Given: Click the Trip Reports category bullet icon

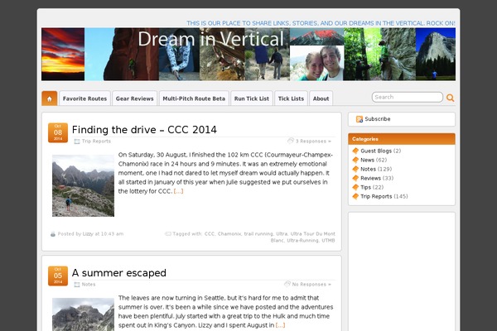Looking at the screenshot, I should (x=355, y=196).
